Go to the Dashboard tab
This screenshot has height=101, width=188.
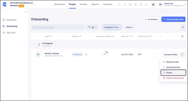click(x=59, y=4)
